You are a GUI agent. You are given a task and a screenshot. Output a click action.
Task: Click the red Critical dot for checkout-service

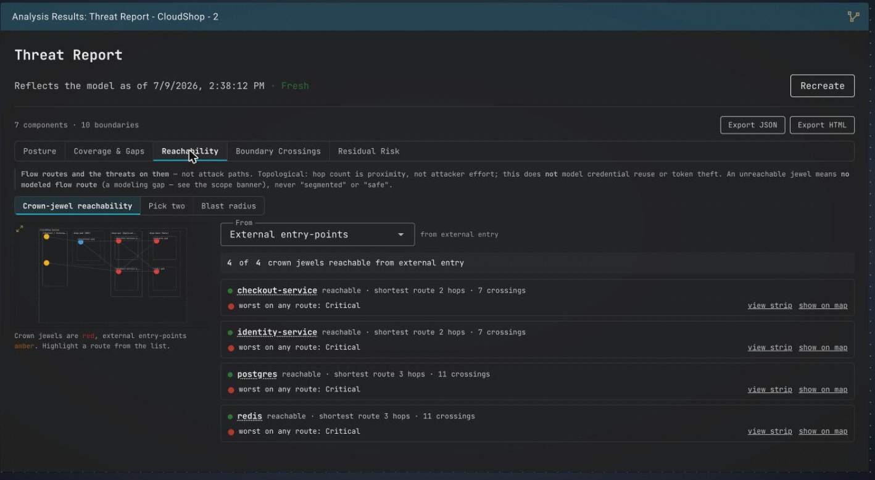tap(231, 306)
